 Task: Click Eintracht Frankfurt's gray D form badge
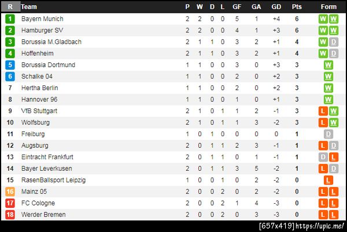point(324,157)
